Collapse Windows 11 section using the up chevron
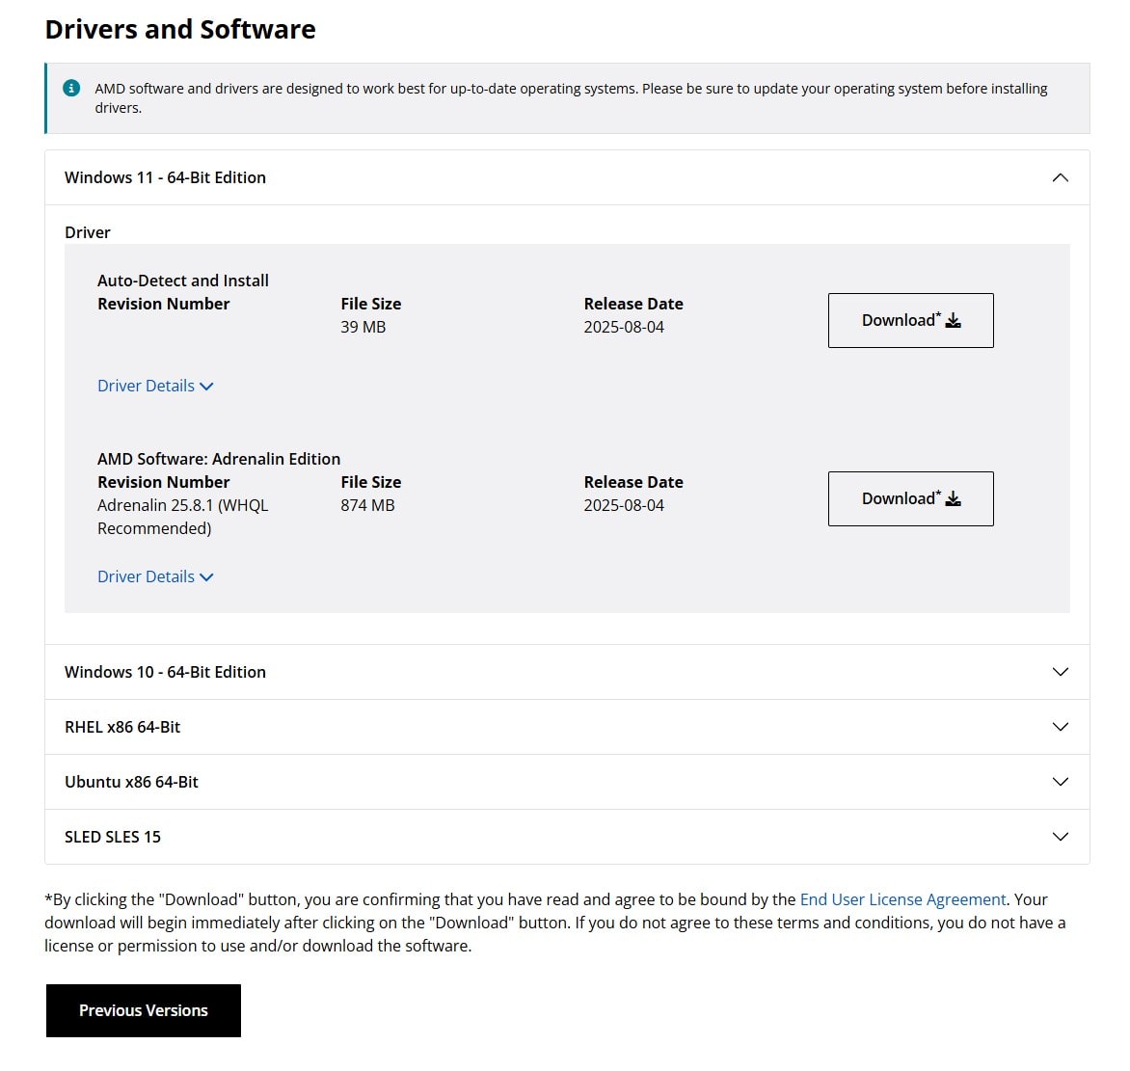This screenshot has width=1130, height=1071. coord(1060,177)
